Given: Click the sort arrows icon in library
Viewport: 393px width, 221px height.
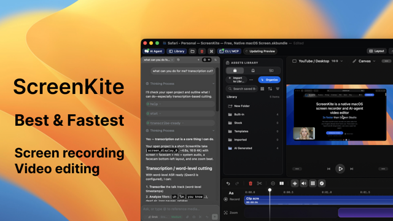Looking at the screenshot, I should point(270,88).
